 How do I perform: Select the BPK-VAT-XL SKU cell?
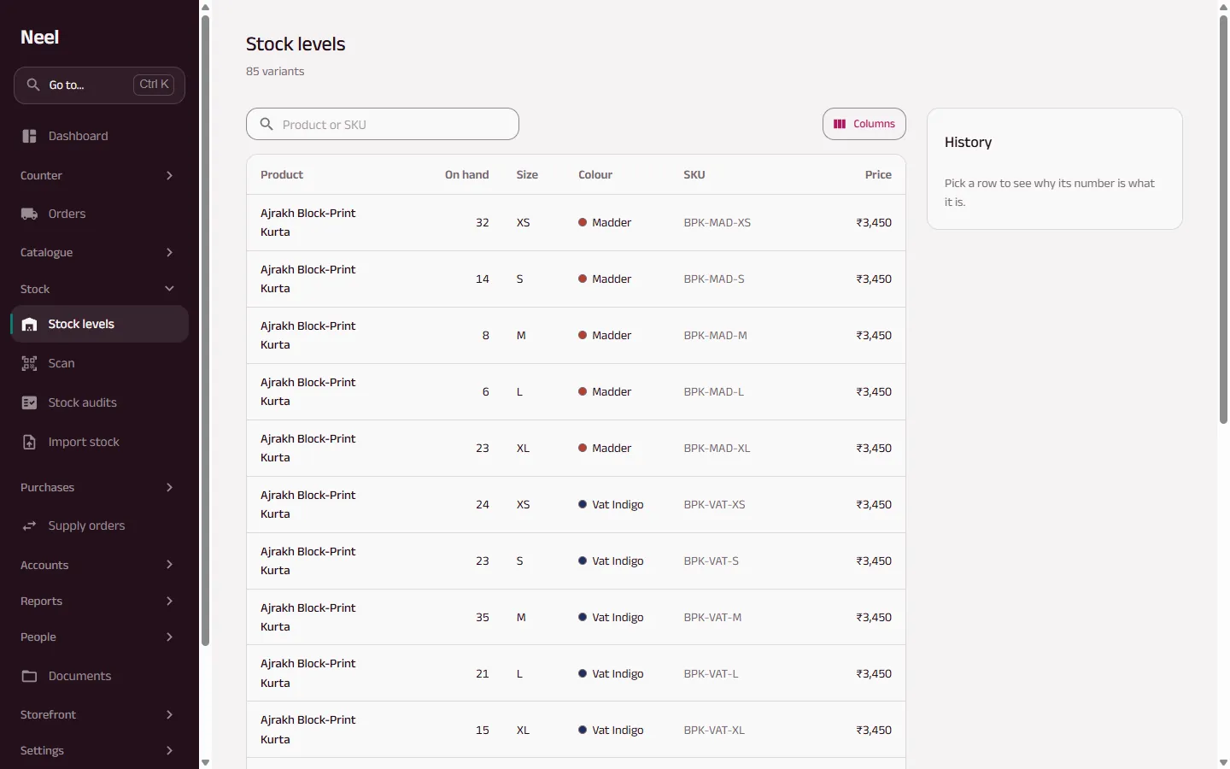(x=714, y=730)
